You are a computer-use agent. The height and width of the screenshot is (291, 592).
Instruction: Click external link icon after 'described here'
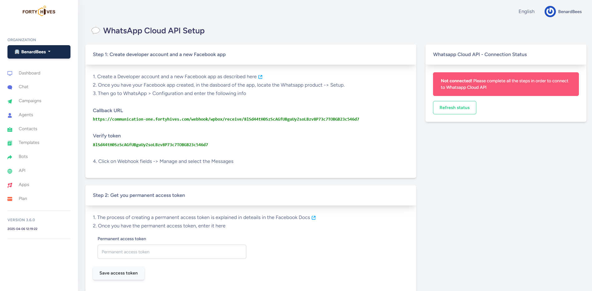(x=260, y=77)
